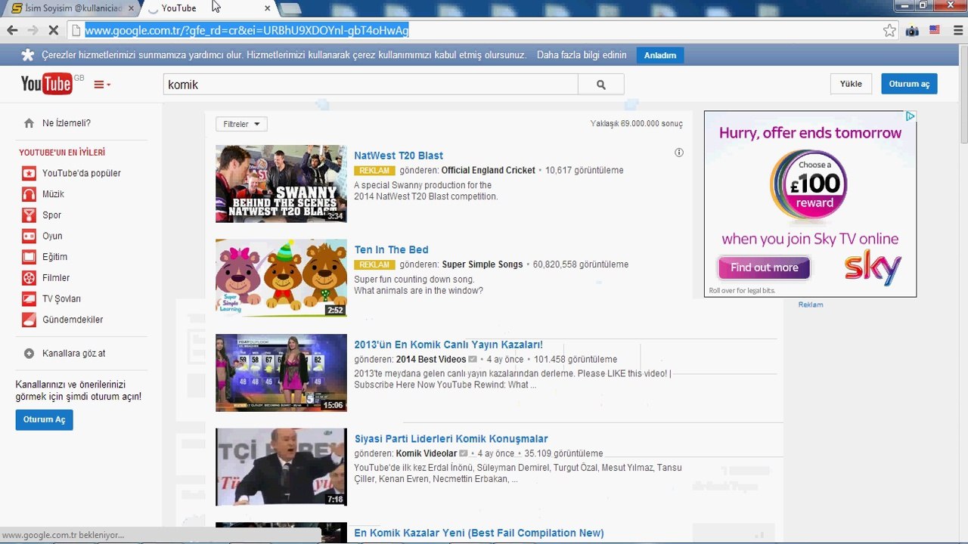Image resolution: width=968 pixels, height=544 pixels.
Task: Visit the Super Simple Songs channel
Action: pos(482,264)
